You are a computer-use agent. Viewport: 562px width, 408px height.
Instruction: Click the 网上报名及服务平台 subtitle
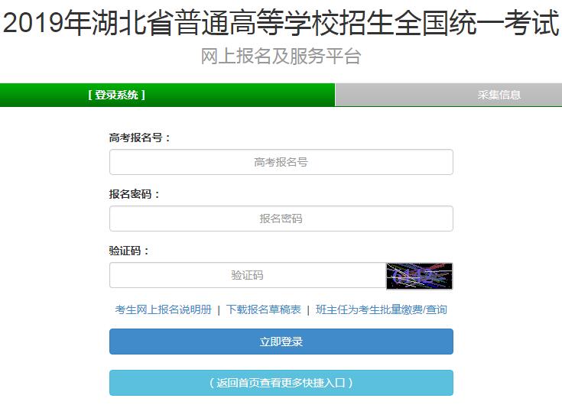[x=281, y=57]
